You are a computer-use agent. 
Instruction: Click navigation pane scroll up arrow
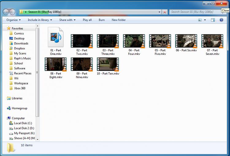[37, 26]
